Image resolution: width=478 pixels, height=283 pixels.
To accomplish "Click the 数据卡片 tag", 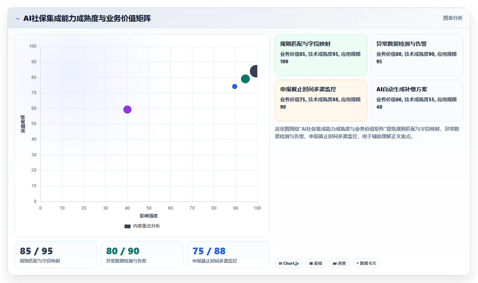I will pyautogui.click(x=366, y=263).
